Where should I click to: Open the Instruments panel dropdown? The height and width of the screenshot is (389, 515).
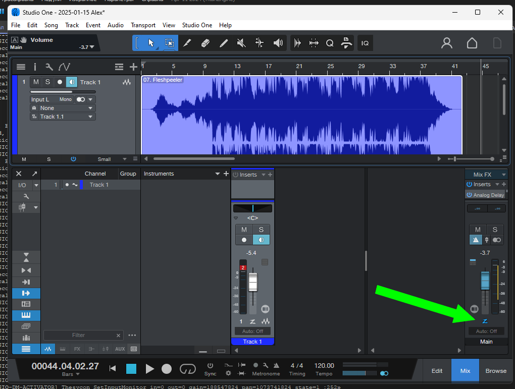pos(217,174)
